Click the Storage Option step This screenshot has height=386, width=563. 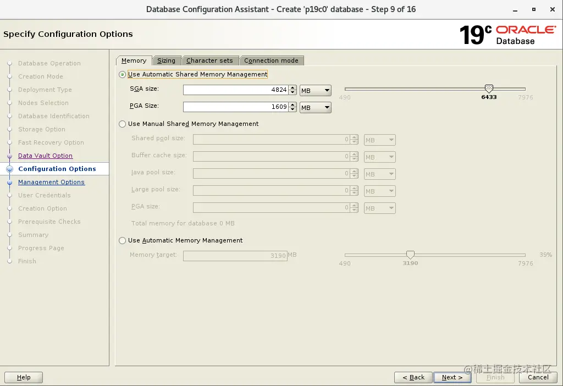[x=42, y=129]
